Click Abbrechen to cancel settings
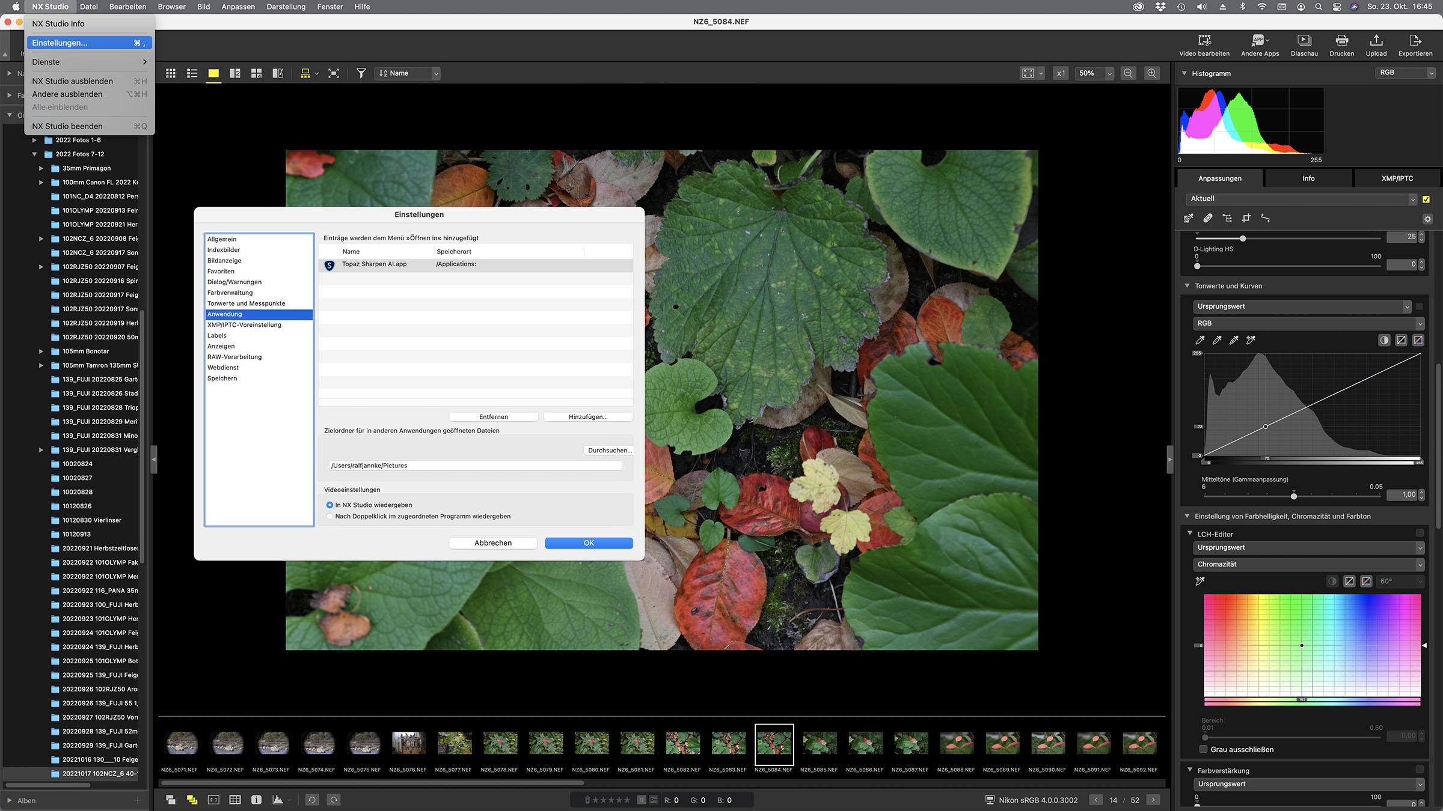The width and height of the screenshot is (1443, 811). tap(493, 543)
